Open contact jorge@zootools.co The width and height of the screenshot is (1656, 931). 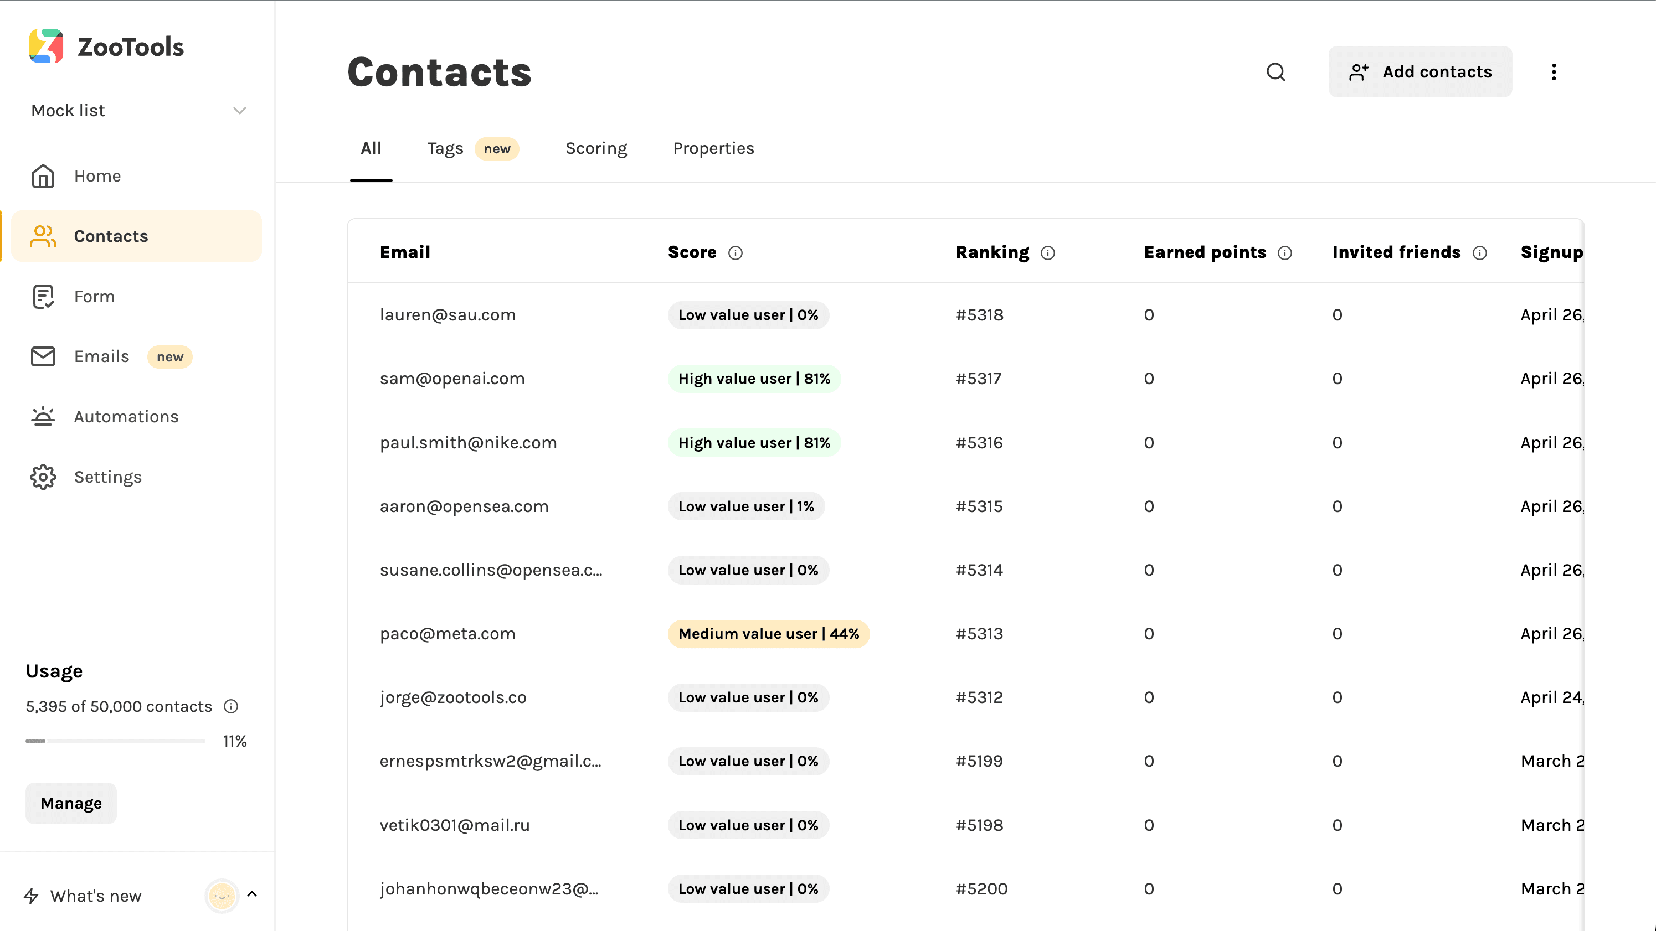click(x=452, y=697)
